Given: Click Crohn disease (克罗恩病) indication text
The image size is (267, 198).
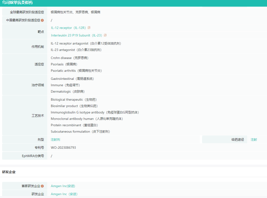Looking at the screenshot, I should click(69, 58).
